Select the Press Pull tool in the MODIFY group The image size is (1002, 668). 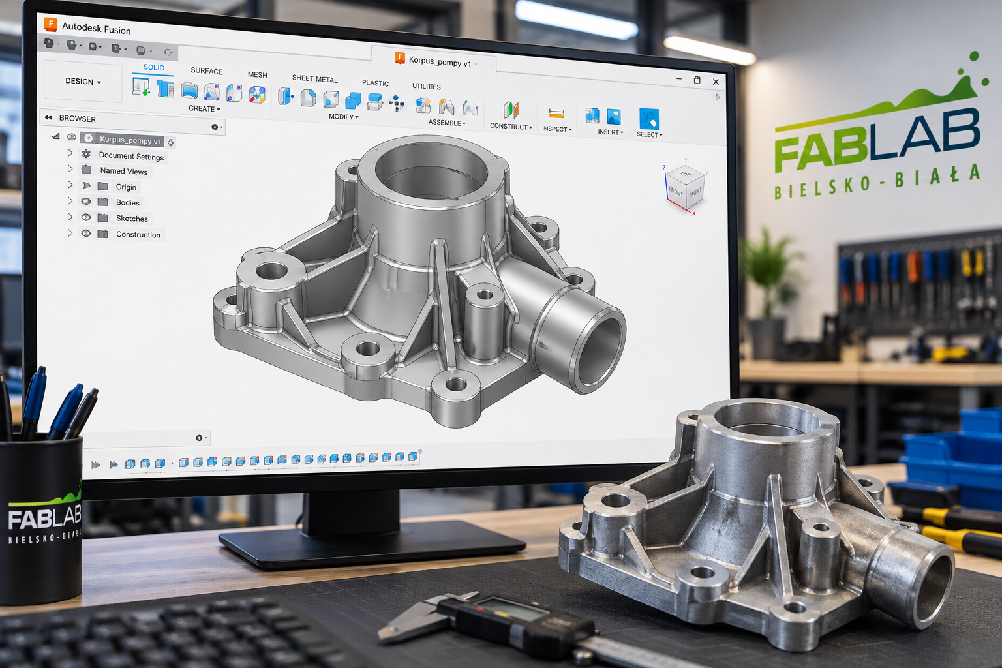(284, 97)
